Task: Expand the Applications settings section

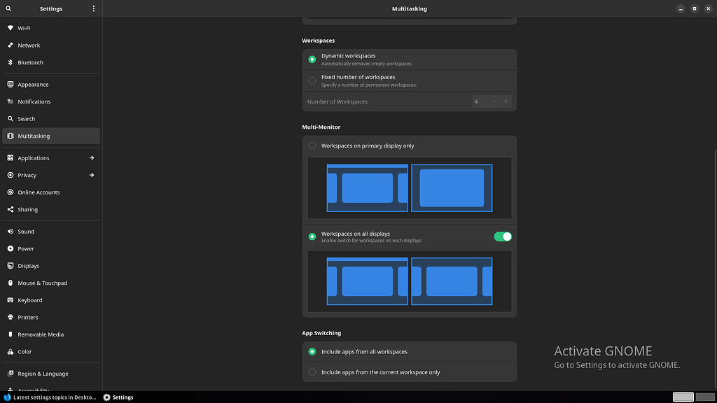Action: coord(91,157)
